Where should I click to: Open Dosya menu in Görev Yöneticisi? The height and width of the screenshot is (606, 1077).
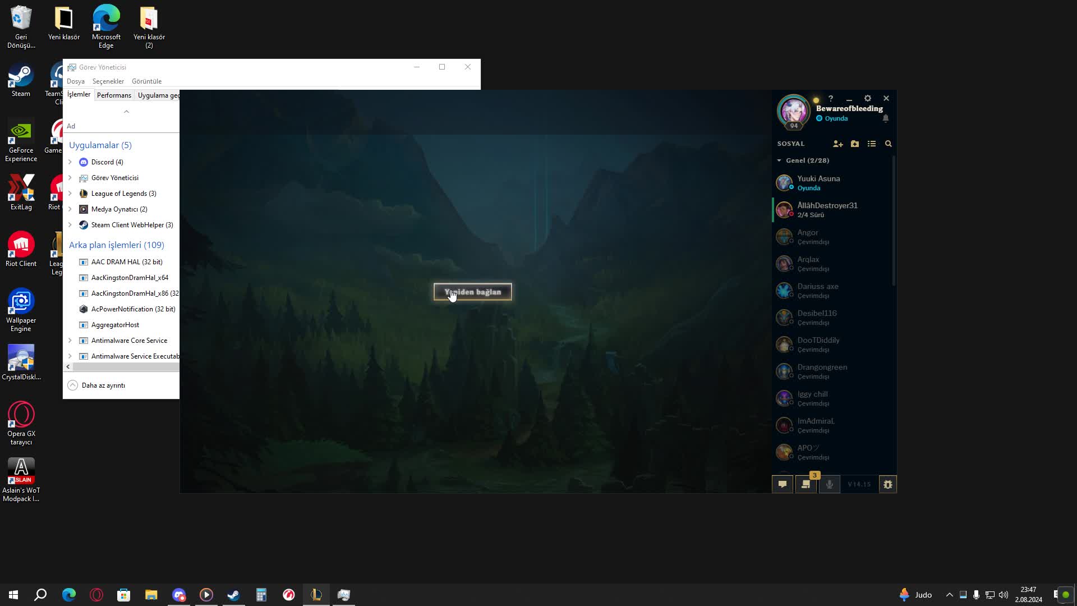76,81
